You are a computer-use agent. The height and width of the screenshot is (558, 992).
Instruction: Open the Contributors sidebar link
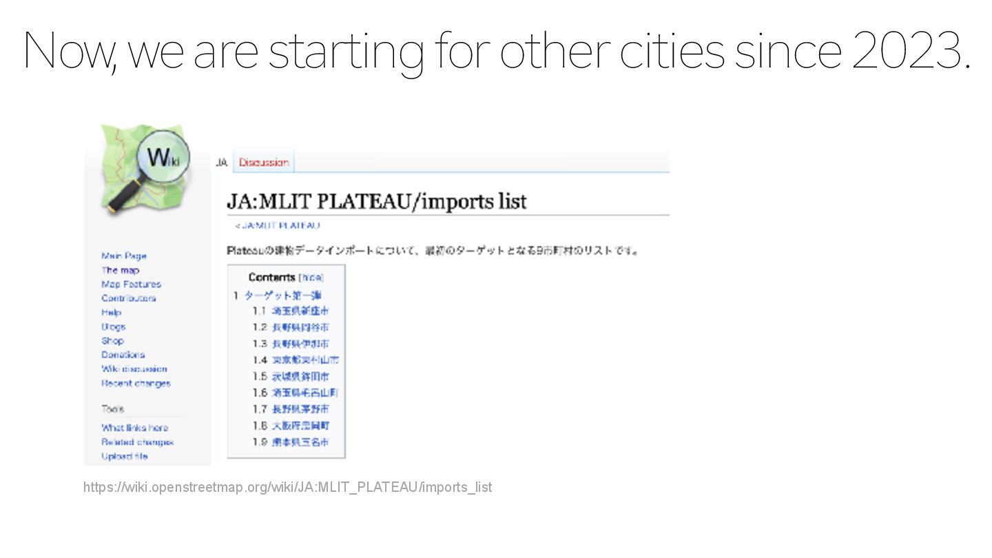click(129, 298)
